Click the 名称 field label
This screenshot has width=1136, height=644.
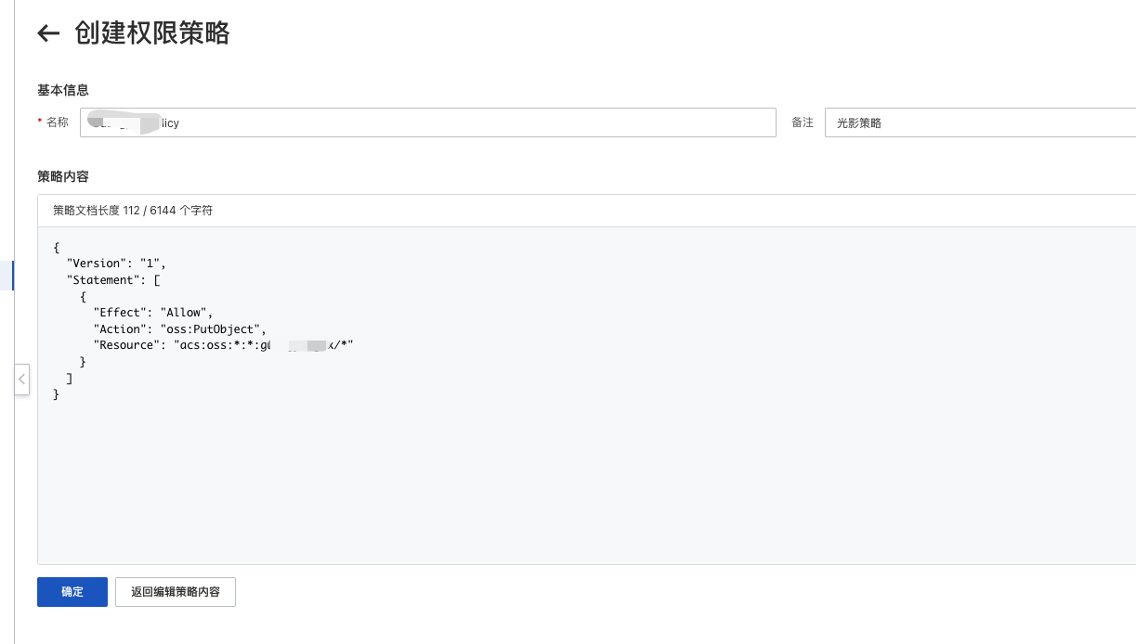[58, 122]
